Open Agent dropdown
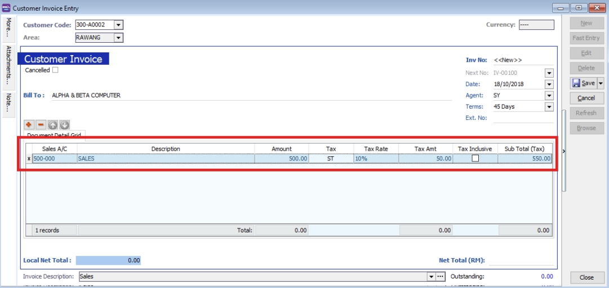 coord(549,96)
